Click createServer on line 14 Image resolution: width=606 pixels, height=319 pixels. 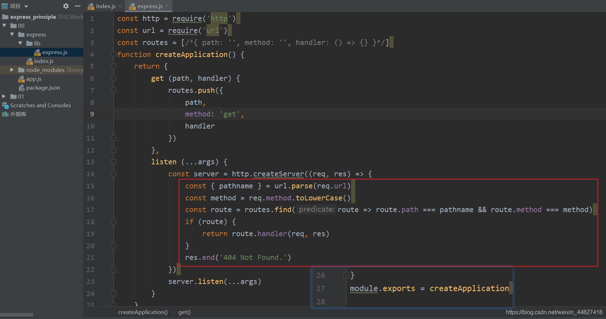point(279,174)
